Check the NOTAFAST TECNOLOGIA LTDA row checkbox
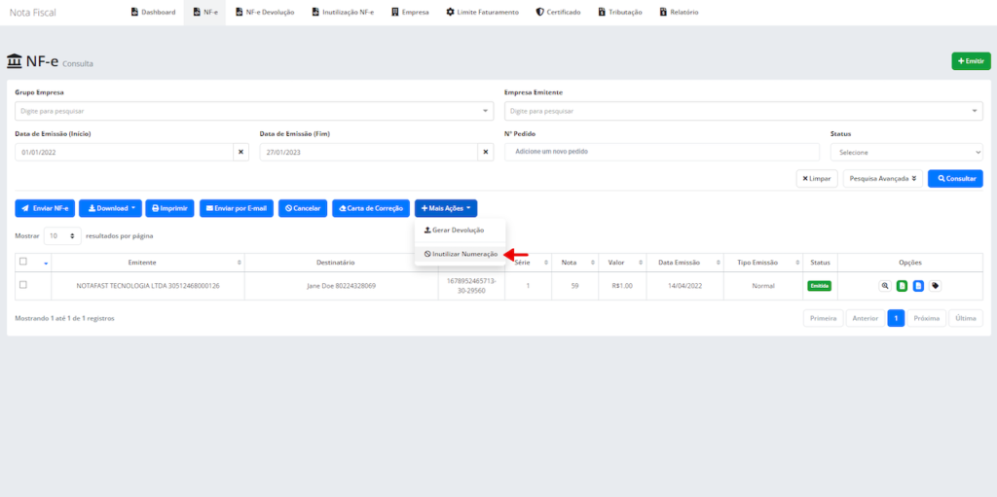Viewport: 997px width, 497px height. coord(23,285)
